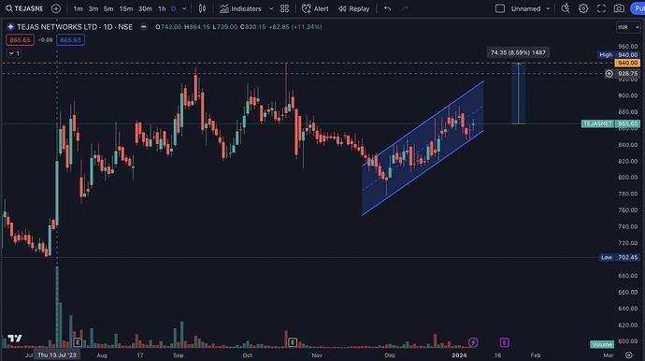This screenshot has height=361, width=645.
Task: Start bar Replay mode
Action: pyautogui.click(x=354, y=8)
